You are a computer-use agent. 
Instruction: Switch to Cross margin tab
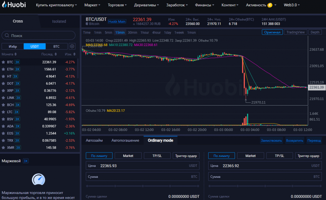click(x=18, y=21)
